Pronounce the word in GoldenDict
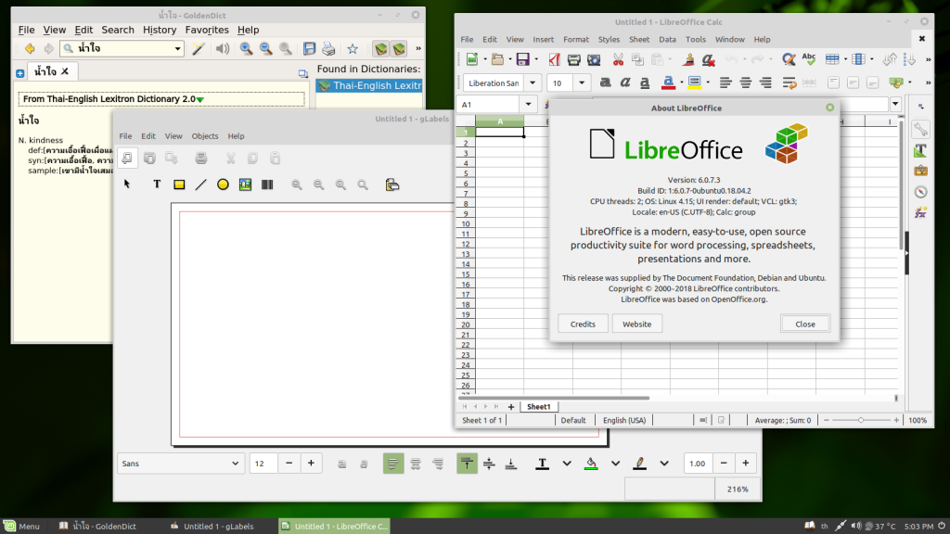The height and width of the screenshot is (534, 950). coord(221,49)
